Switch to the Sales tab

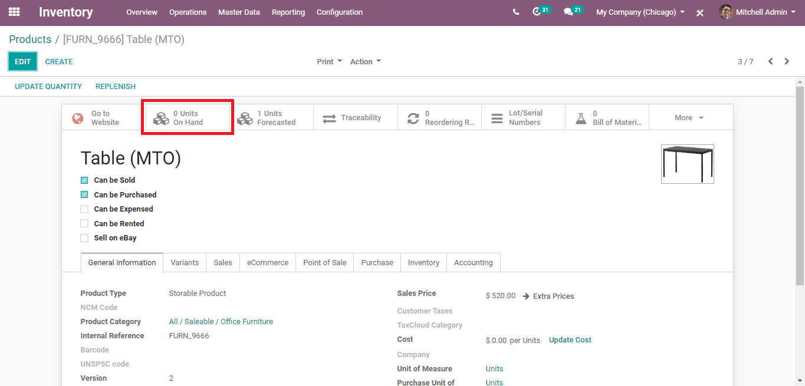(x=223, y=263)
